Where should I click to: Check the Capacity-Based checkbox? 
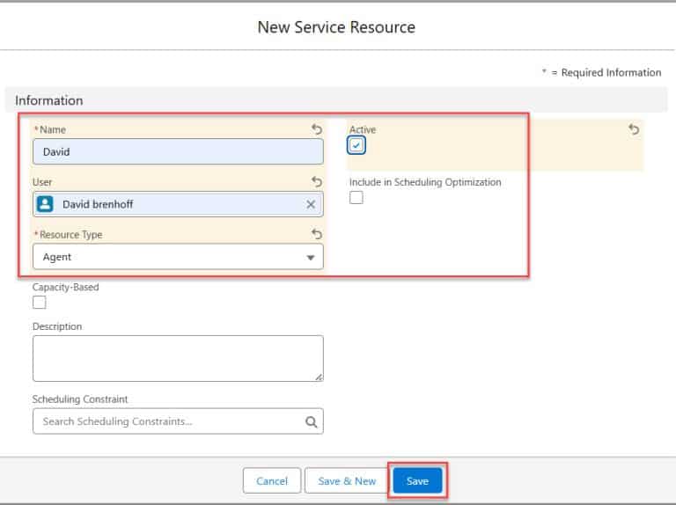[x=40, y=303]
